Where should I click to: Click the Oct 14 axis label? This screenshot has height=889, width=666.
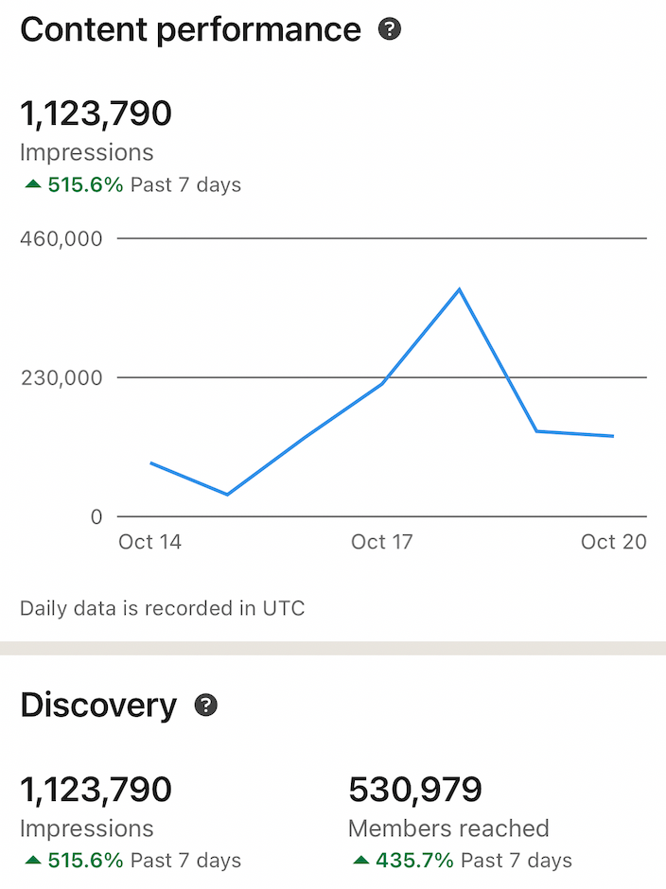click(x=149, y=542)
